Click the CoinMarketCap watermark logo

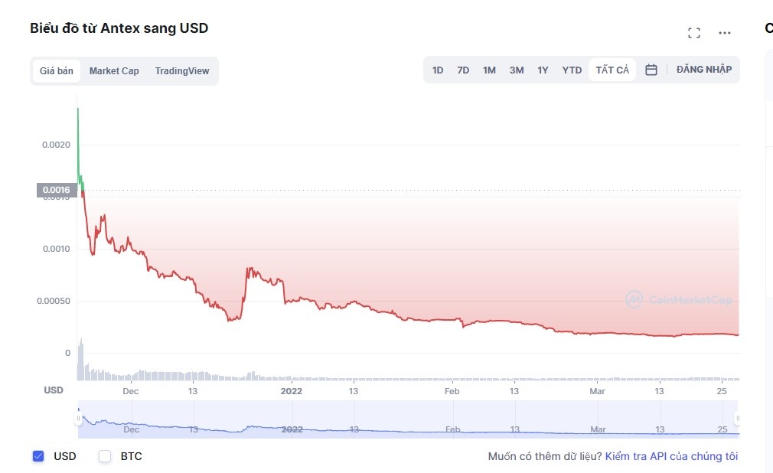point(678,299)
